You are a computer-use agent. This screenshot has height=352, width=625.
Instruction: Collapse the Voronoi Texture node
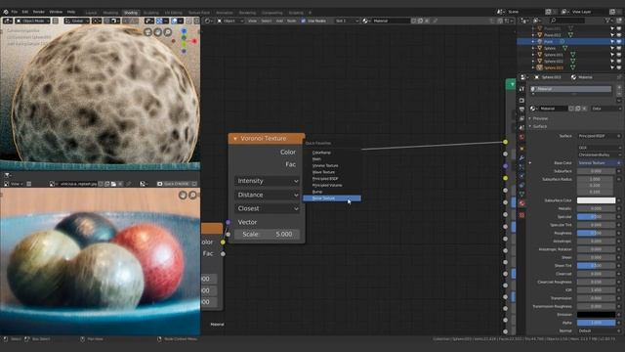235,139
